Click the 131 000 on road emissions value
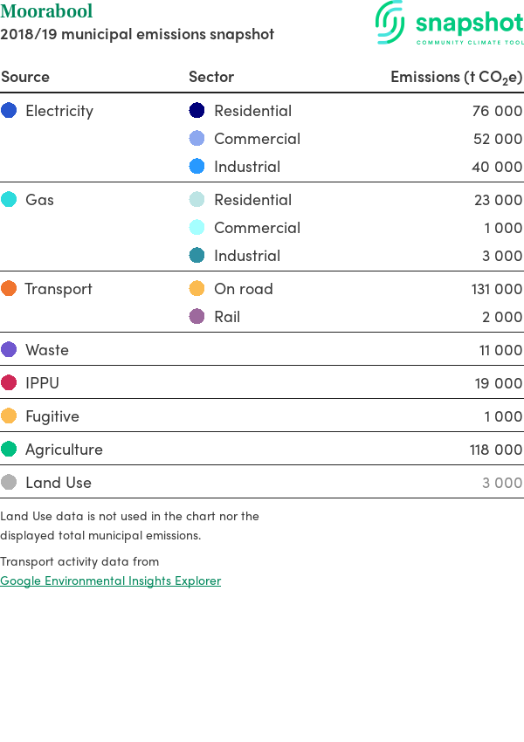This screenshot has width=524, height=742. click(497, 289)
